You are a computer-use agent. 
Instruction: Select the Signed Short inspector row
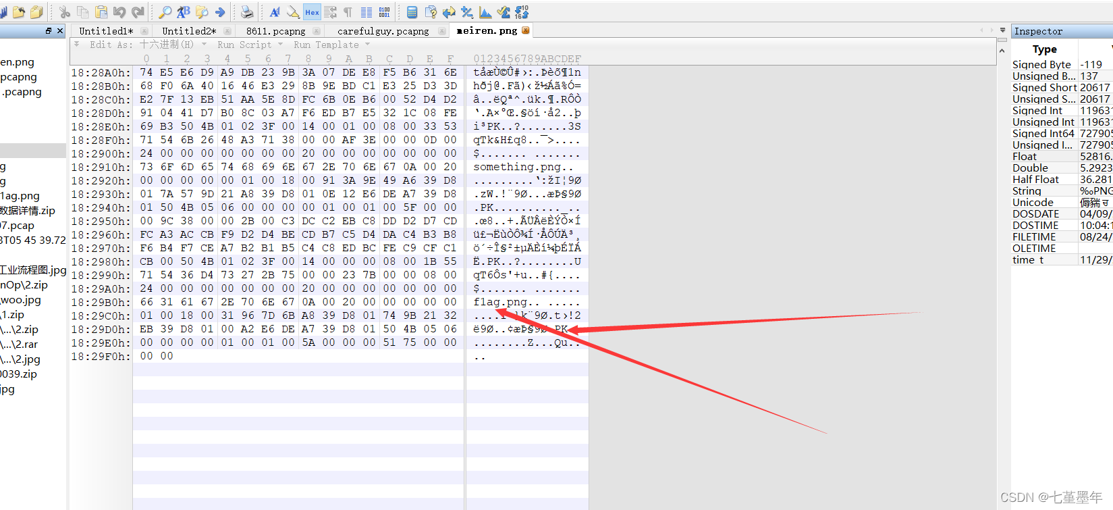[1062, 88]
